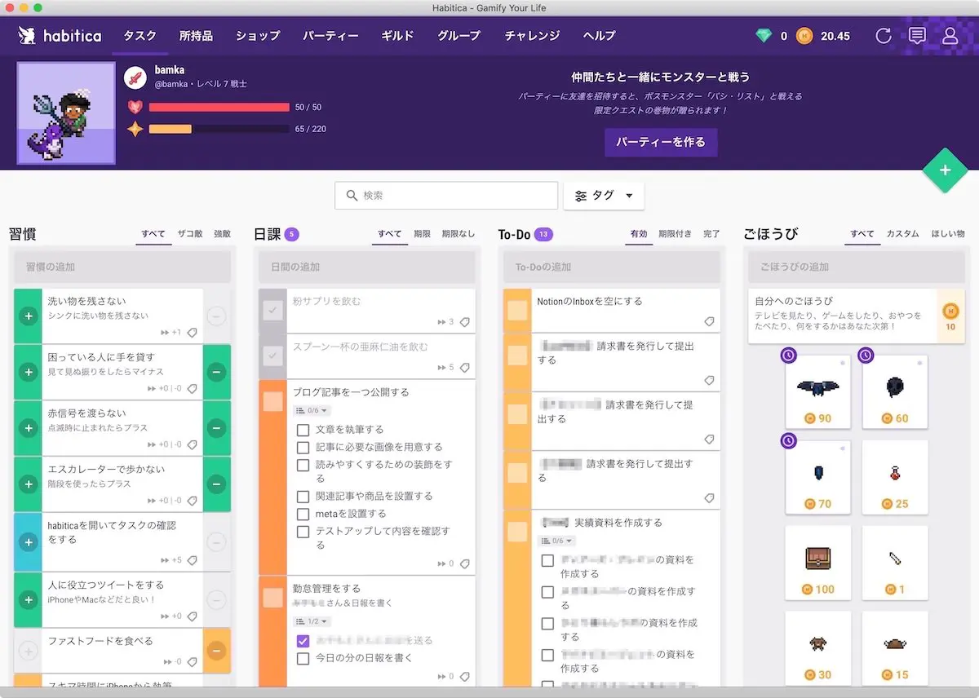979x698 pixels.
Task: Open the グループ nav link
Action: point(459,36)
